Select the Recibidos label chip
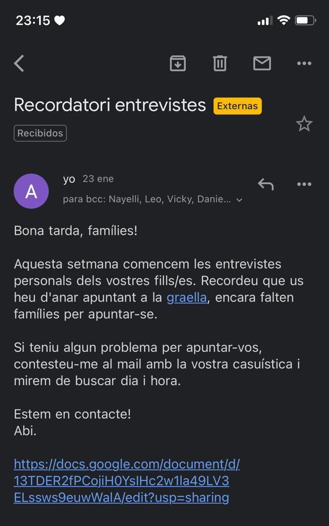Viewport: 329px width, 526px height. click(40, 133)
